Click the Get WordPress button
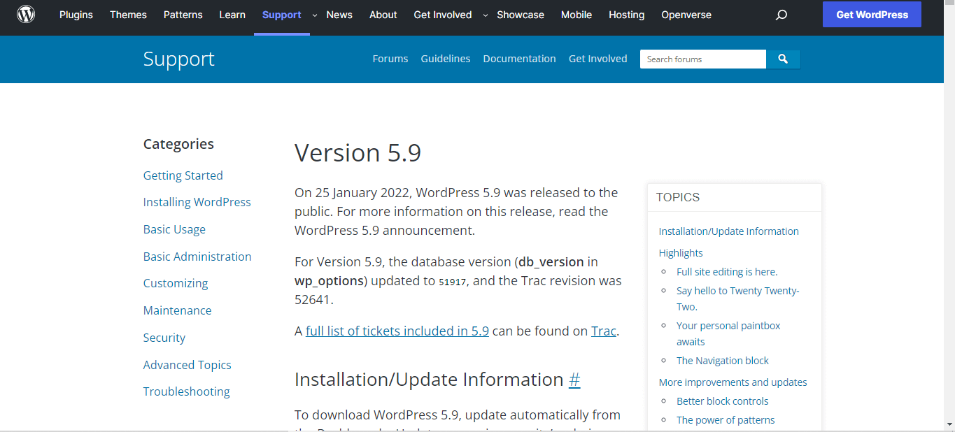The image size is (955, 432). point(872,15)
